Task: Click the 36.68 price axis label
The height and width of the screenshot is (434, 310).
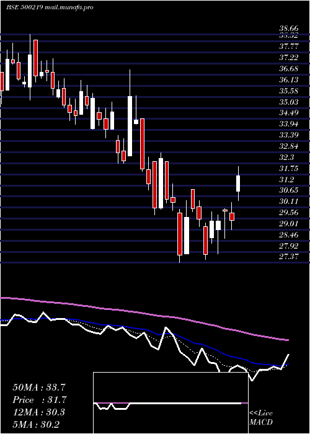Action: click(289, 69)
